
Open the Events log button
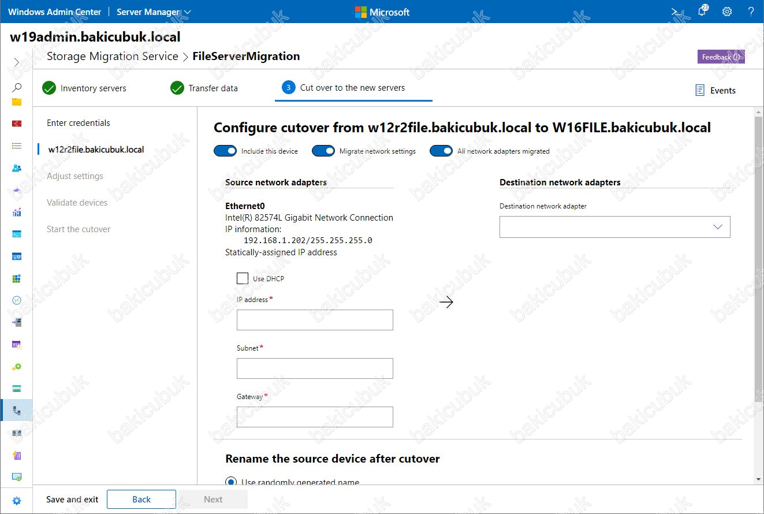tap(715, 90)
